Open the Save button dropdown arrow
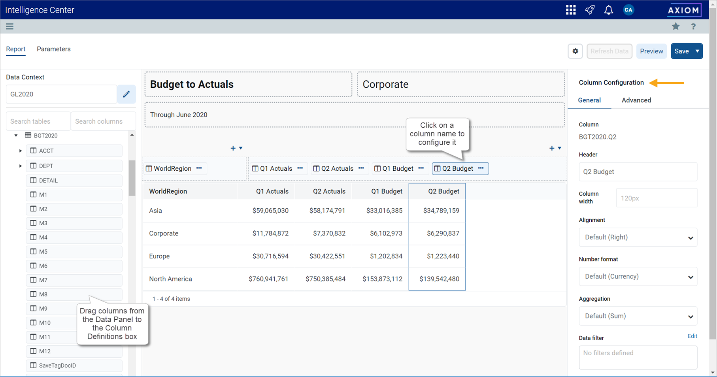Image resolution: width=717 pixels, height=377 pixels. click(697, 51)
